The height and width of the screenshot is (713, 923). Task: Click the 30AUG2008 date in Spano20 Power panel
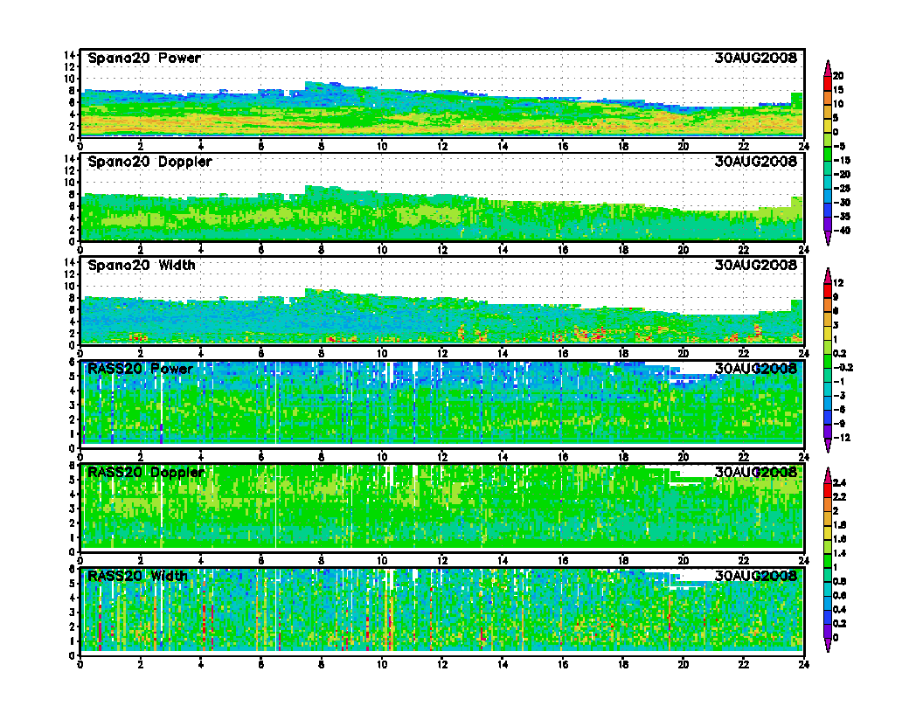755,59
